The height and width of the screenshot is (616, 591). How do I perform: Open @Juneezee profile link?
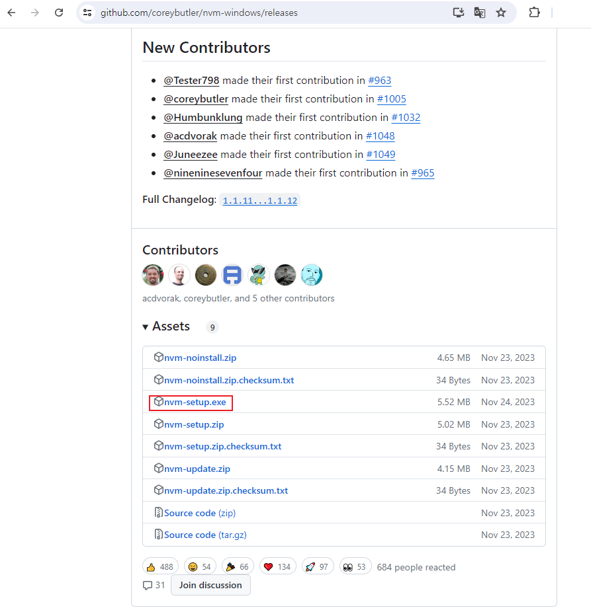click(191, 155)
